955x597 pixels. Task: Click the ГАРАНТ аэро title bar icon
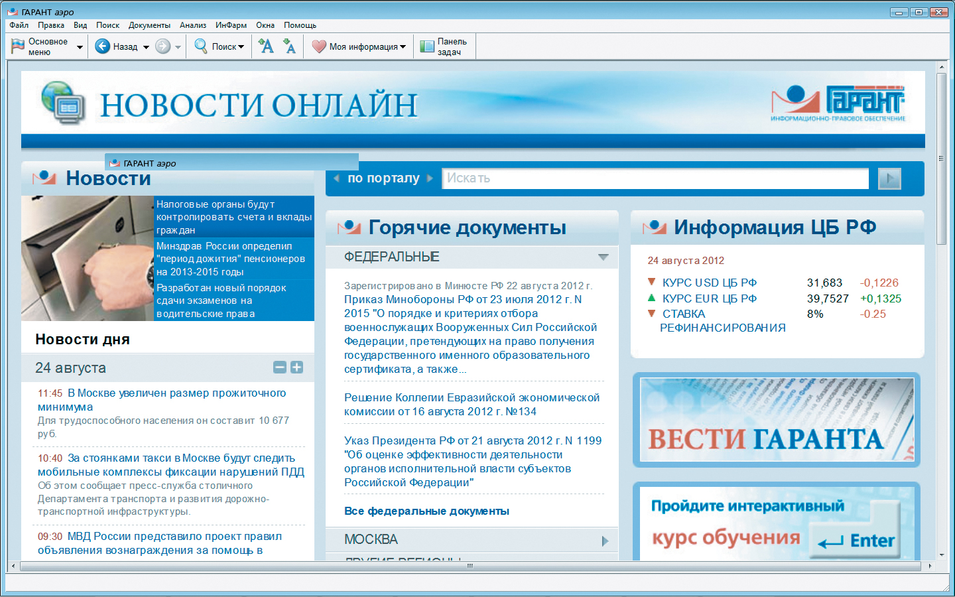pos(13,12)
